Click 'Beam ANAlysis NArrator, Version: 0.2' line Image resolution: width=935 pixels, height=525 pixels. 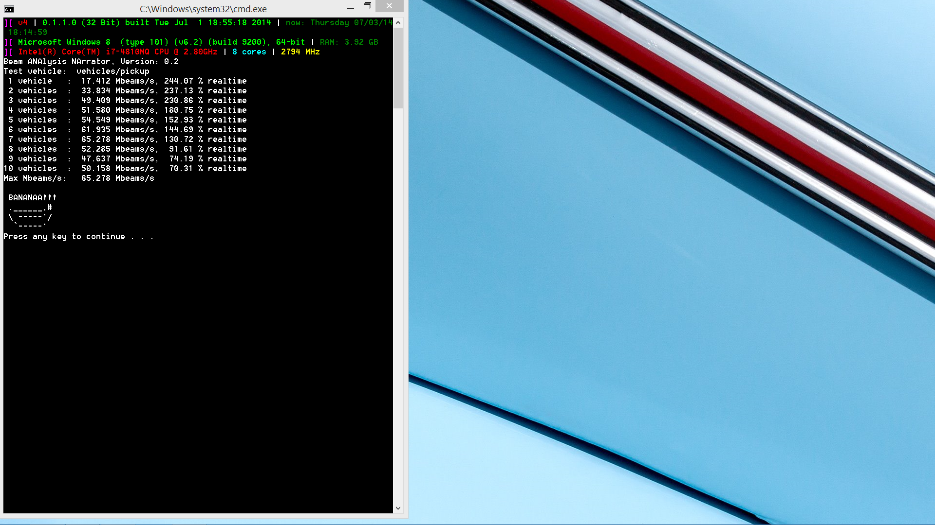(91, 62)
